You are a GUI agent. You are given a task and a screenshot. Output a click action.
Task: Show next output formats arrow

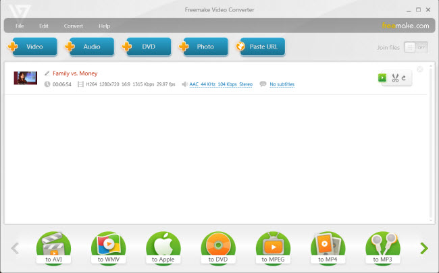[x=424, y=248]
